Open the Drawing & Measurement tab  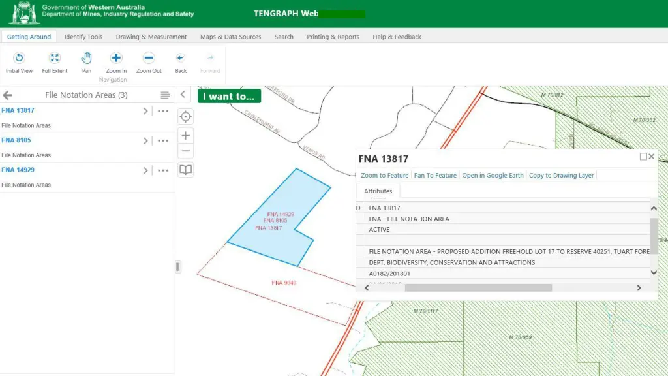pyautogui.click(x=151, y=37)
